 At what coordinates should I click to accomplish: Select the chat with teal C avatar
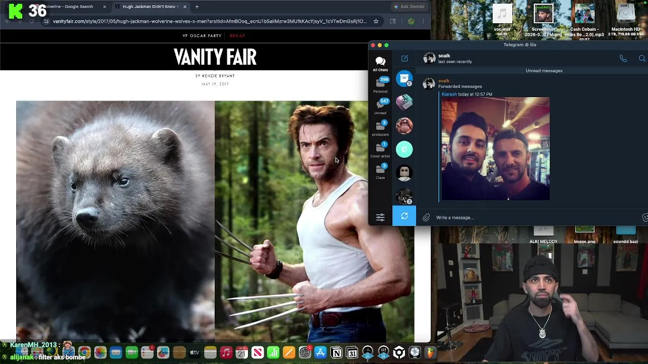pyautogui.click(x=404, y=149)
